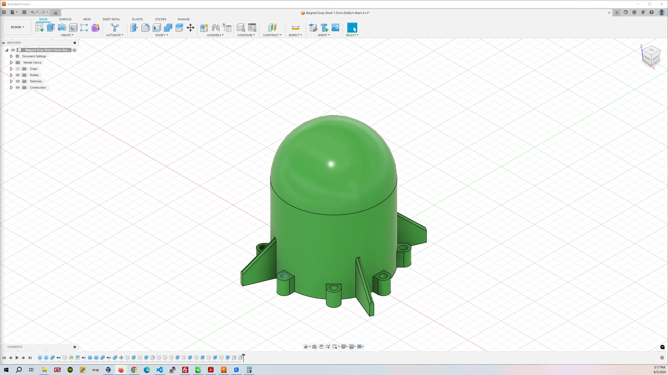
Task: Select the Revolve tool
Action: [x=62, y=28]
